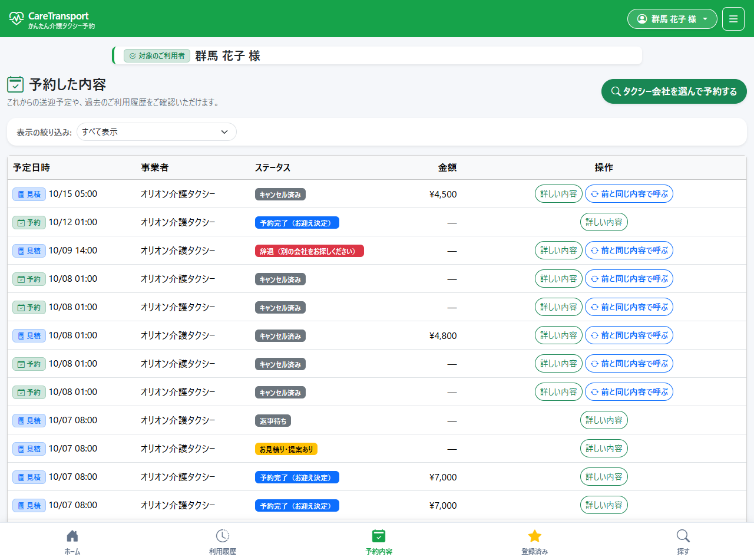Click 前と同じ内容で呼ぶ in the ¥4,800 row
This screenshot has width=754, height=560.
pyautogui.click(x=629, y=335)
